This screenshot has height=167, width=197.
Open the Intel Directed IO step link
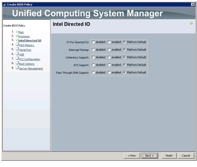pyautogui.click(x=30, y=40)
